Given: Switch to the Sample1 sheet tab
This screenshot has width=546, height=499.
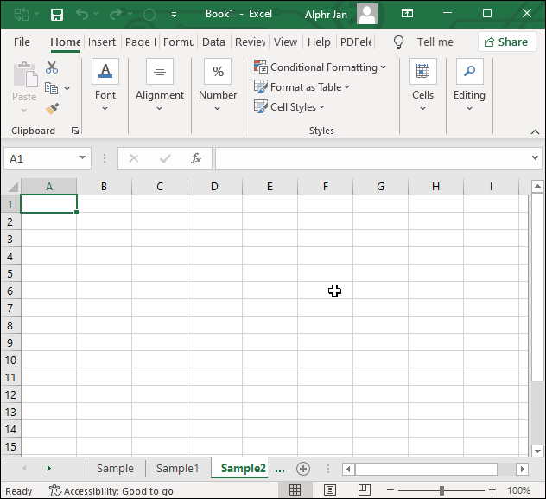Looking at the screenshot, I should point(177,469).
